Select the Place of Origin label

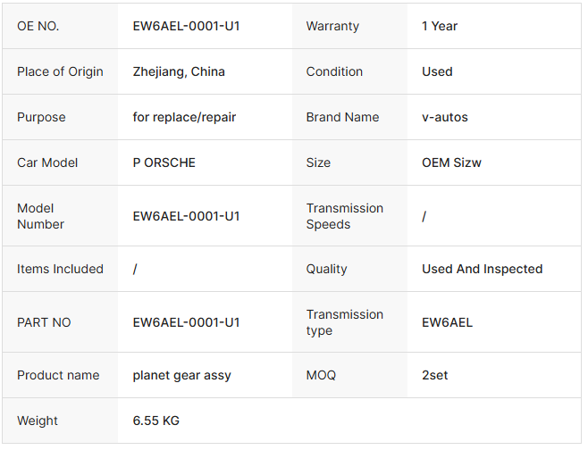coord(60,71)
